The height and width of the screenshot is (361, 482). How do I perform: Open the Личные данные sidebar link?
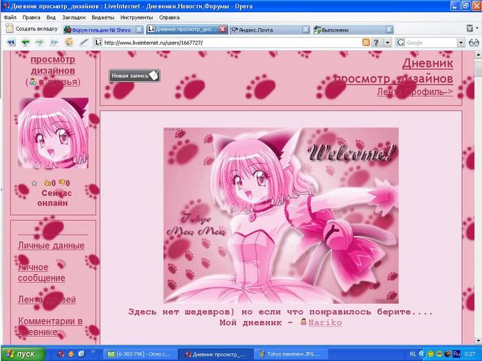[51, 245]
